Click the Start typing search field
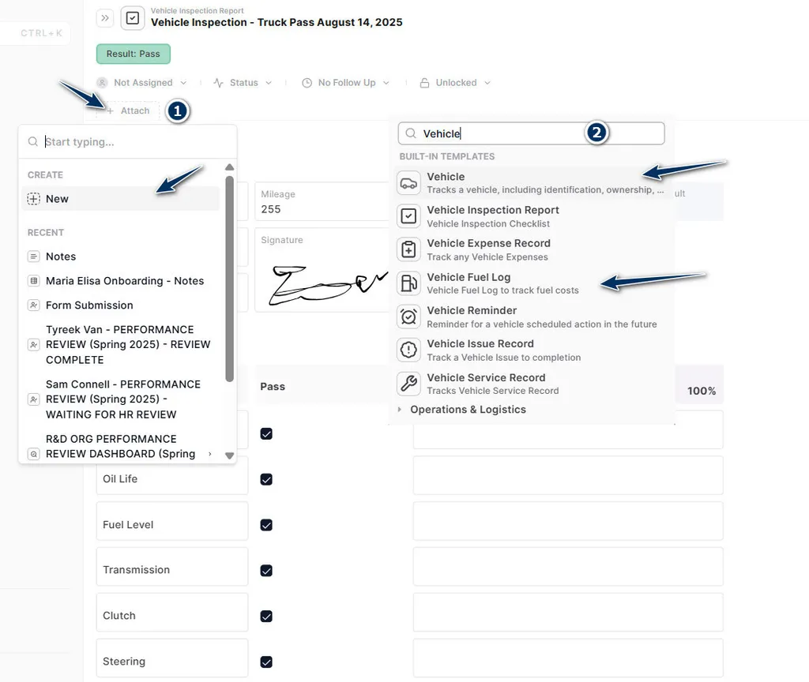The width and height of the screenshot is (809, 682). coord(134,142)
